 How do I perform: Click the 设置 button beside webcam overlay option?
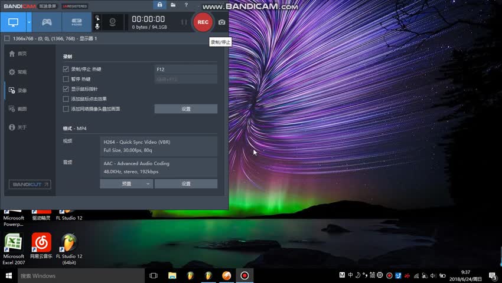click(185, 108)
